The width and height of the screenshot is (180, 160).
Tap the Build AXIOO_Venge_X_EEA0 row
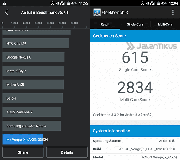pos(135,149)
